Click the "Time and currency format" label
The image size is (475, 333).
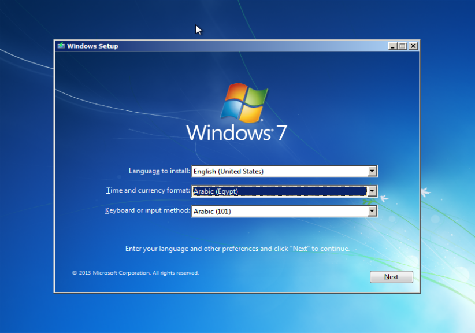pos(148,191)
